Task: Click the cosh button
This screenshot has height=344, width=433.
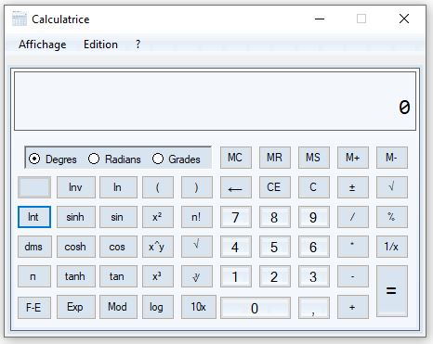Action: [76, 247]
